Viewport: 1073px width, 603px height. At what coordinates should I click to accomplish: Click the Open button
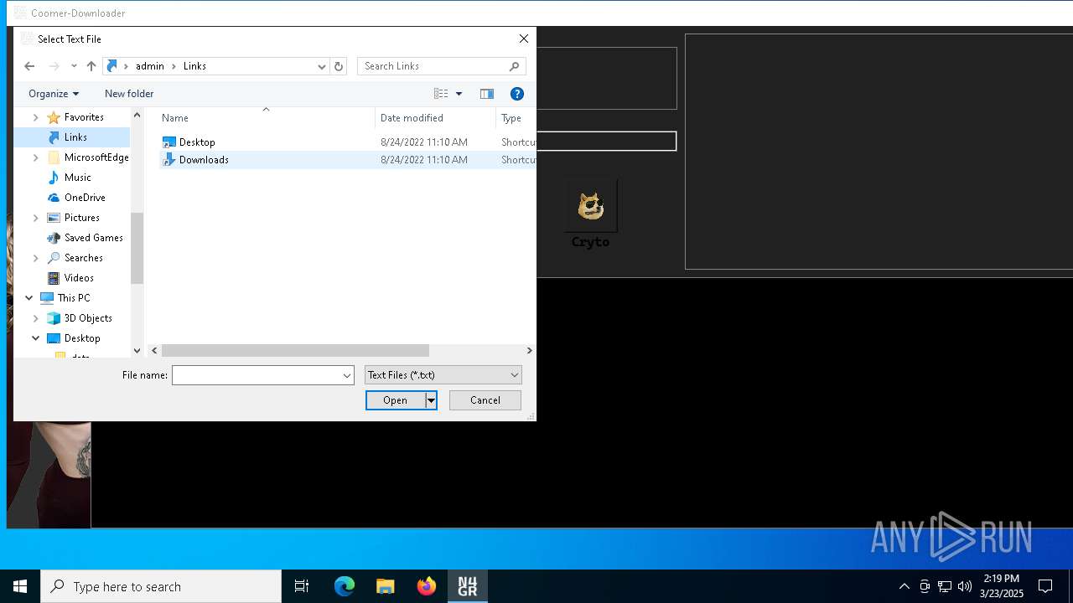click(395, 400)
